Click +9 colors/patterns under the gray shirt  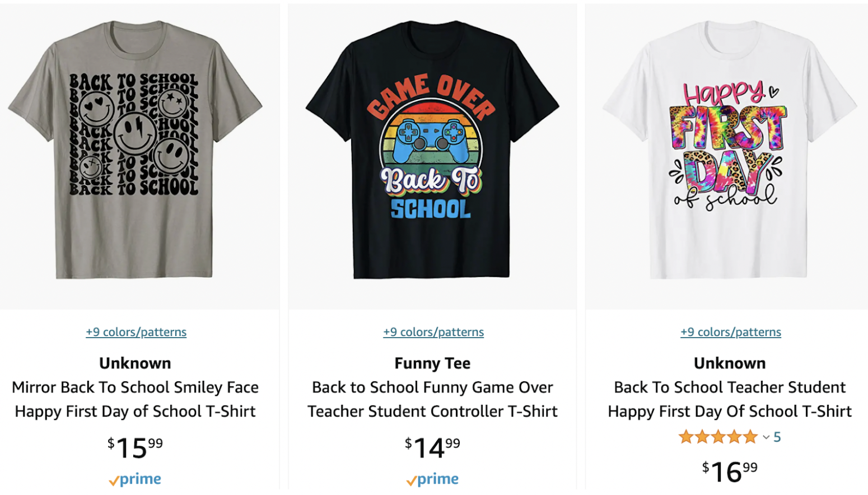point(136,332)
